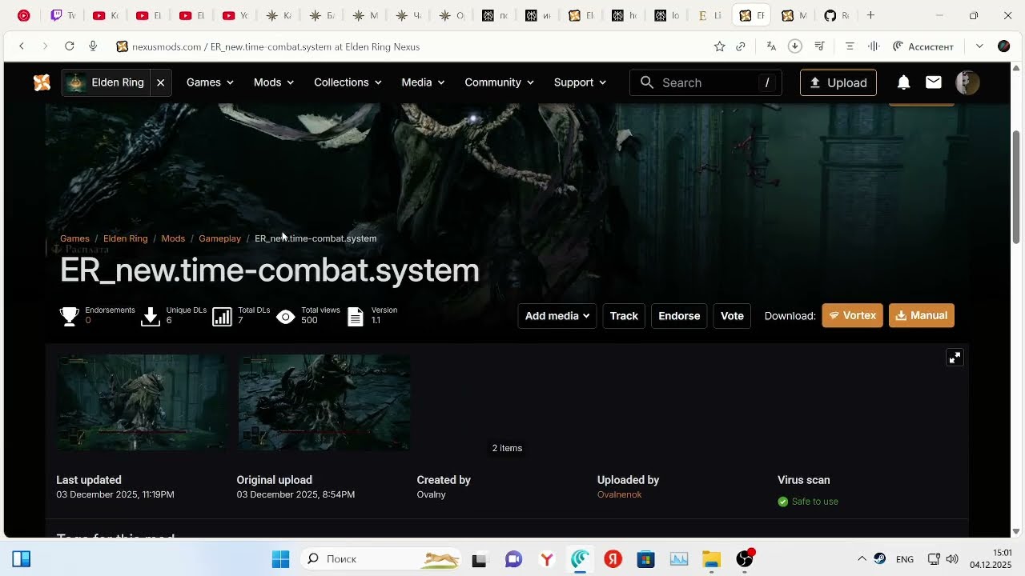Screen dimensions: 1025x576
Task: Download with Vortex button
Action: click(x=852, y=315)
